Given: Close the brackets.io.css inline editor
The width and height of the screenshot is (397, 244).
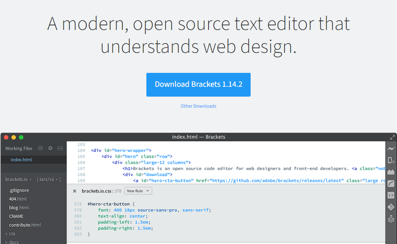Looking at the screenshot, I should pyautogui.click(x=75, y=191).
